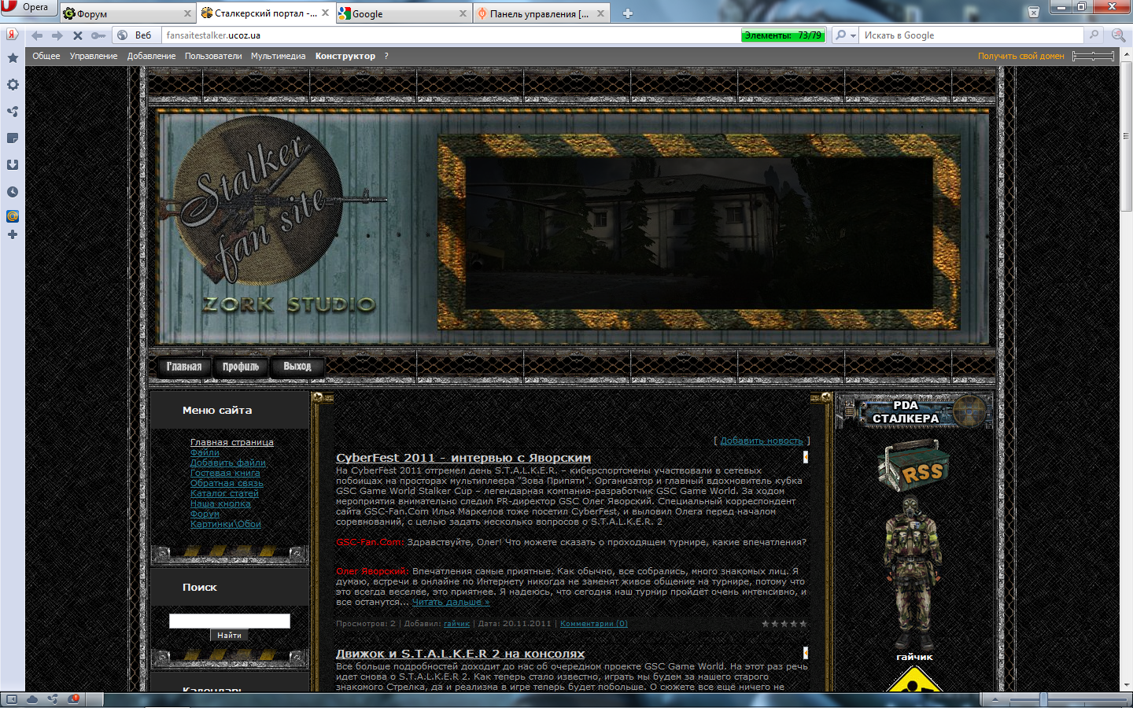Close the Форум tab
The width and height of the screenshot is (1133, 708).
[x=187, y=13]
